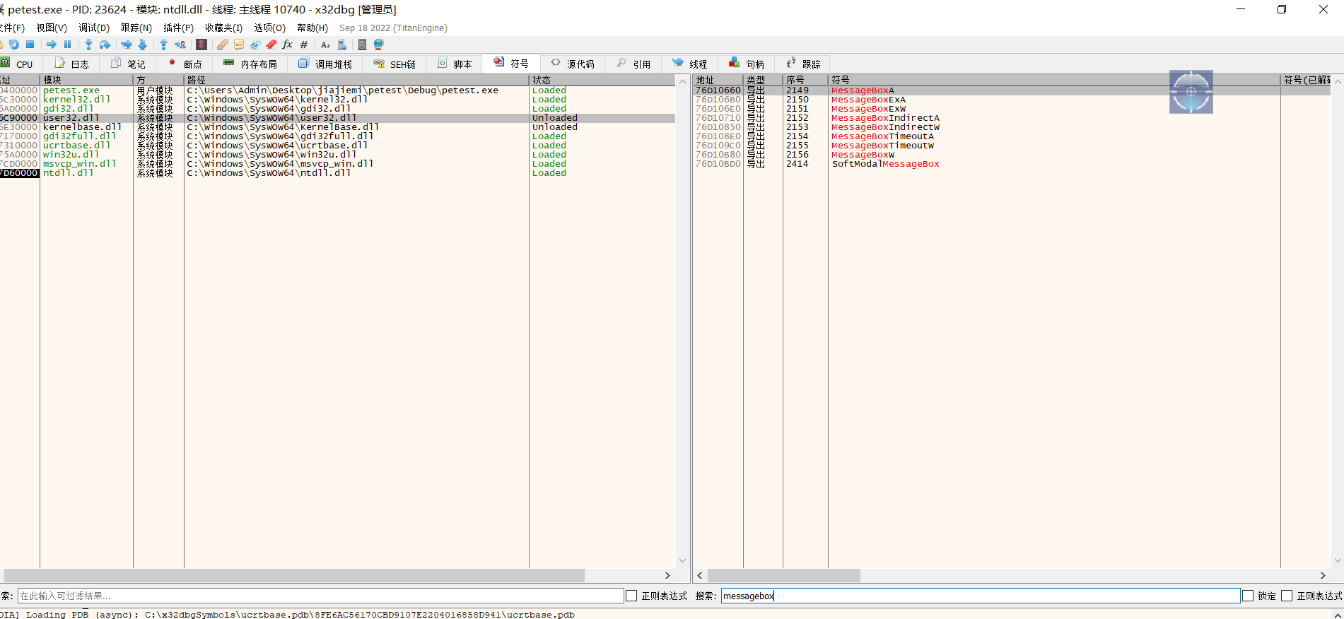
Task: Select the ucrtbase.dll module row
Action: (x=337, y=146)
